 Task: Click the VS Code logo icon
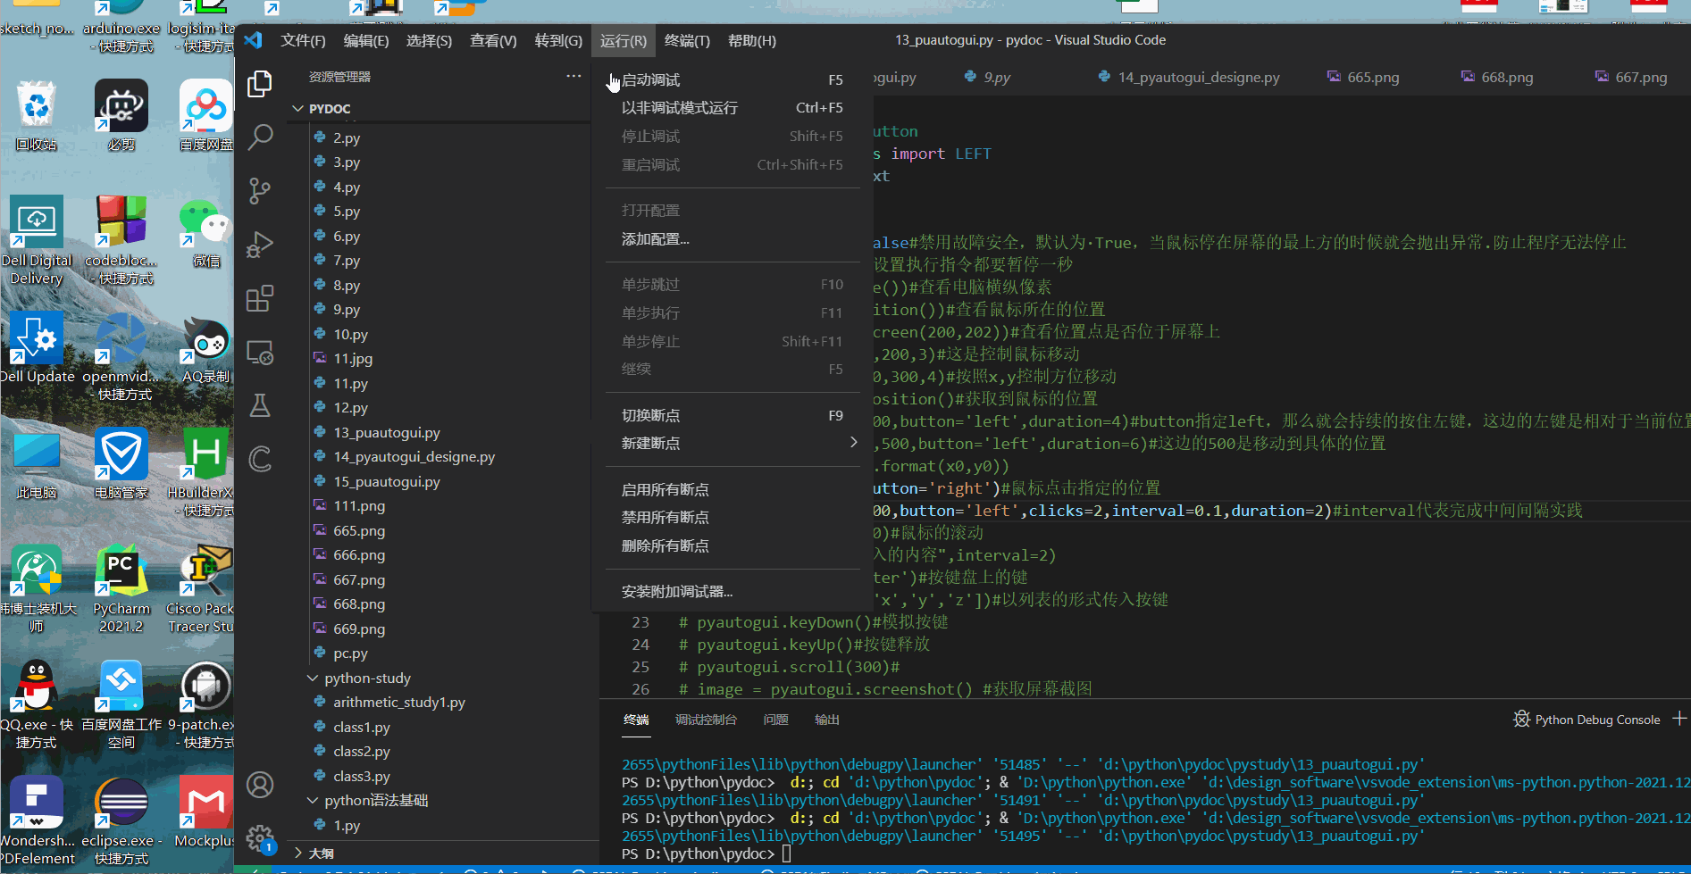pyautogui.click(x=254, y=40)
